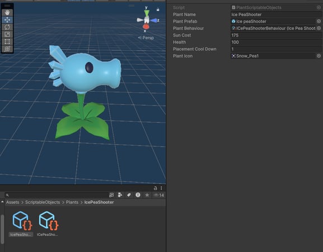Toggle Persp projection mode label
The height and width of the screenshot is (252, 323).
[146, 38]
